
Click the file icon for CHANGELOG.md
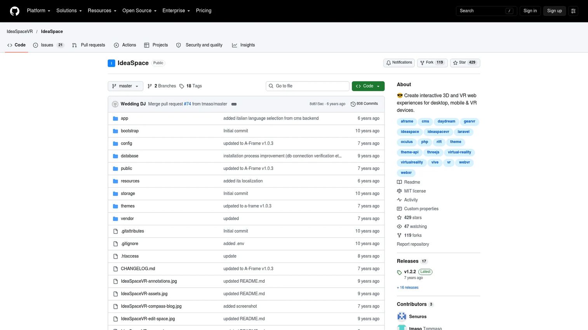[x=115, y=269]
